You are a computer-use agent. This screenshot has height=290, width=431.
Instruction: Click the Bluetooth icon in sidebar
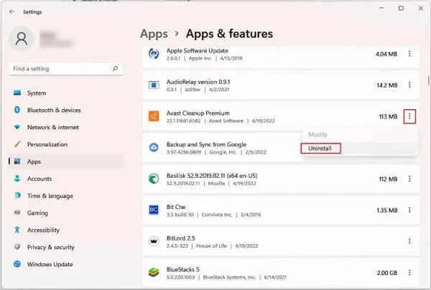(17, 110)
